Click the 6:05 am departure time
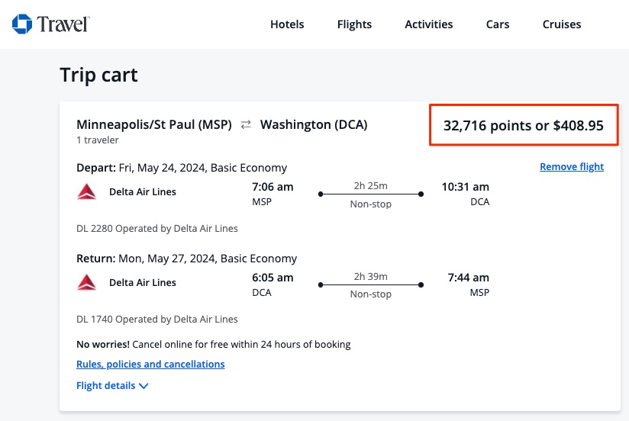 (273, 278)
